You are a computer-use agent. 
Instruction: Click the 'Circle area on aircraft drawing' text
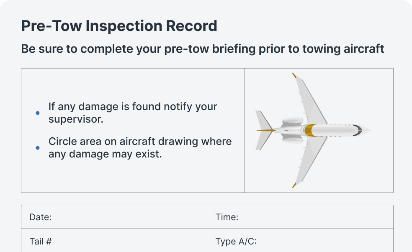(x=140, y=148)
